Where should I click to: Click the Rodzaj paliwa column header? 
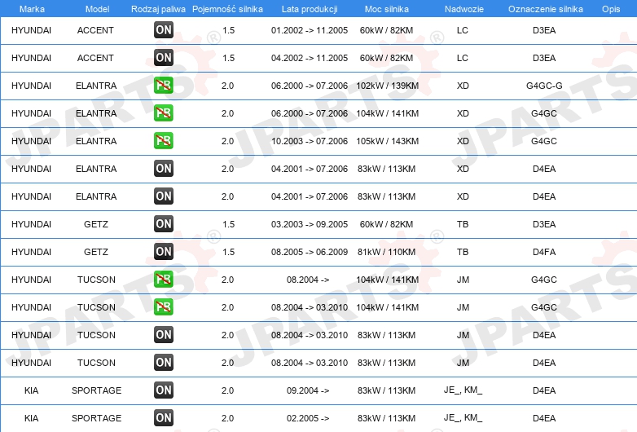tap(158, 9)
